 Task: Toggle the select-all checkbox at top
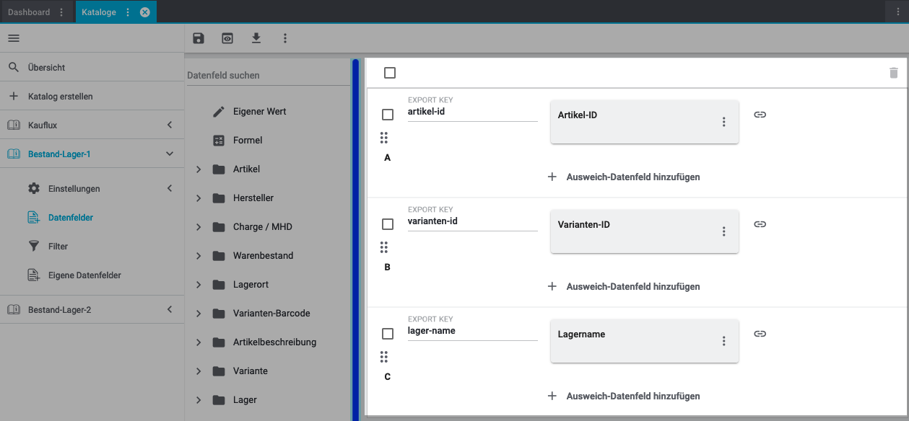[x=390, y=73]
